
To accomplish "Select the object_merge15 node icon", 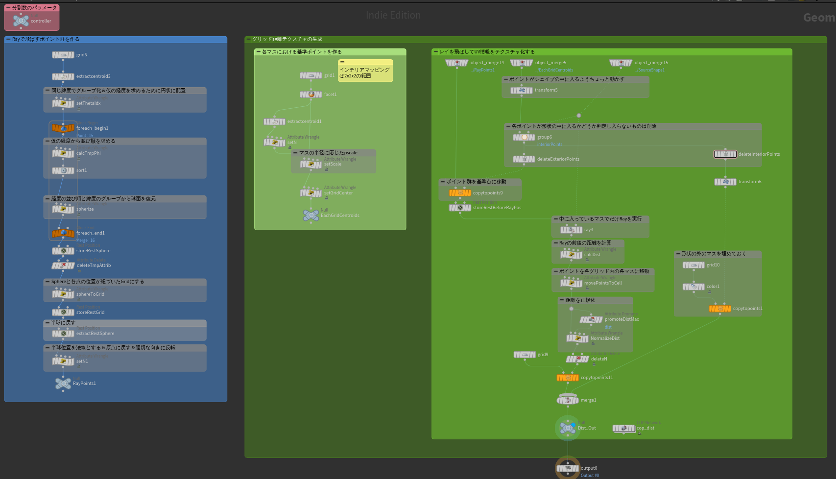I will pos(621,63).
